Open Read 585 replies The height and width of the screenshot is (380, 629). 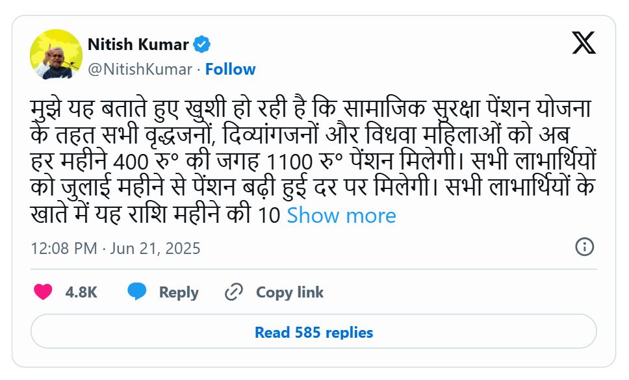tap(314, 333)
